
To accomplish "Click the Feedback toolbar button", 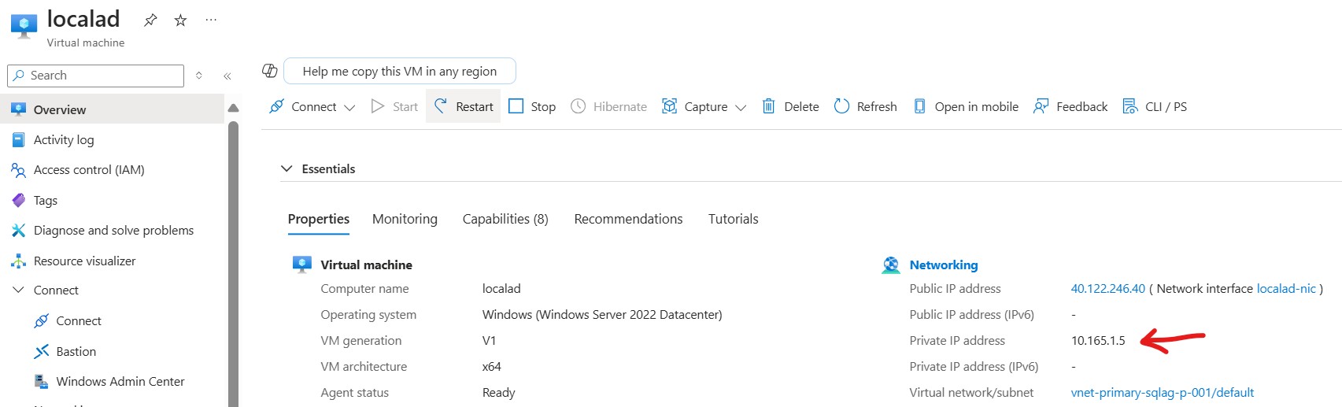I will click(x=1070, y=106).
